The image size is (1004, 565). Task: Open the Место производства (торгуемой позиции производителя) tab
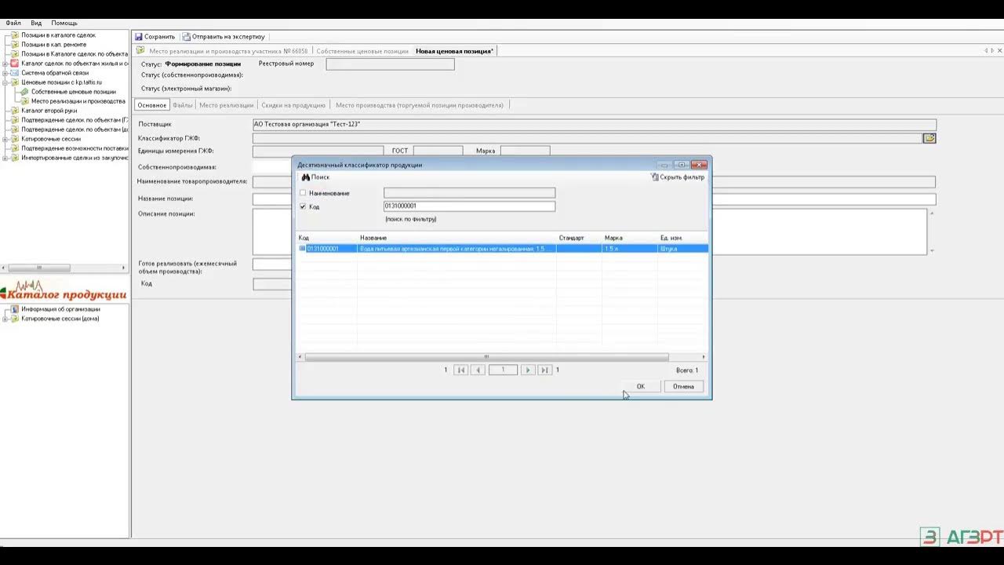click(420, 105)
